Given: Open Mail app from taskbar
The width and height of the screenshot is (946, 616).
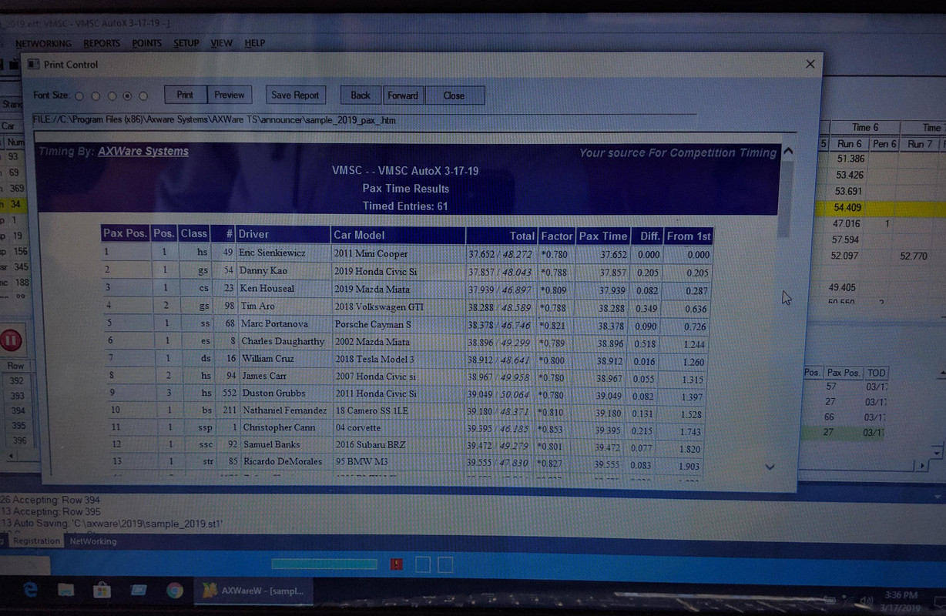Looking at the screenshot, I should point(139,591).
